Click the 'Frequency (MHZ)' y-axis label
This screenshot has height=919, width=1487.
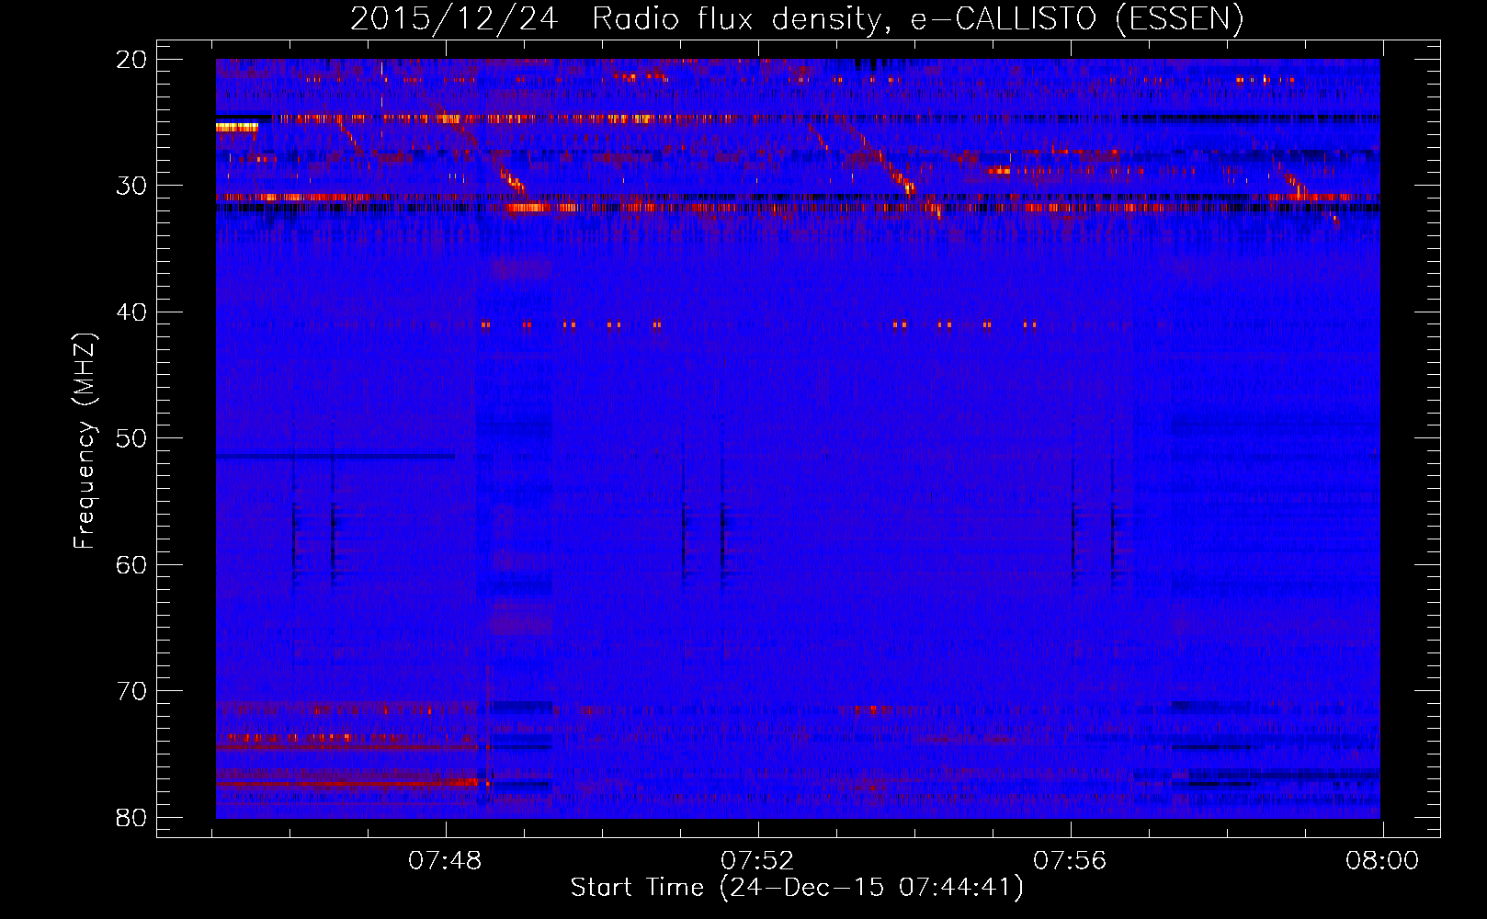click(85, 441)
